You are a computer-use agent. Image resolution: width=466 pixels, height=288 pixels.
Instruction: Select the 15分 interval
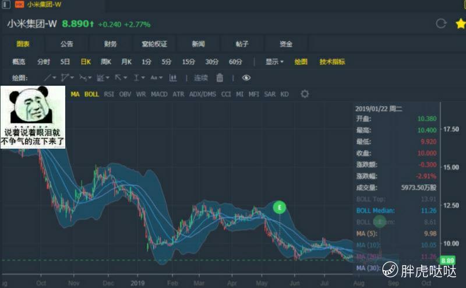188,62
